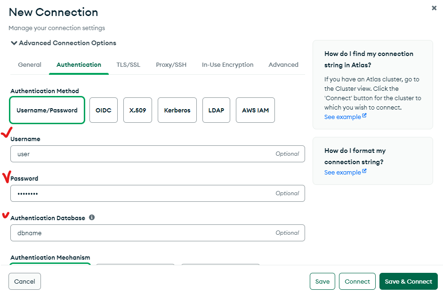
Task: Click the Authentication Database field
Action: 158,233
